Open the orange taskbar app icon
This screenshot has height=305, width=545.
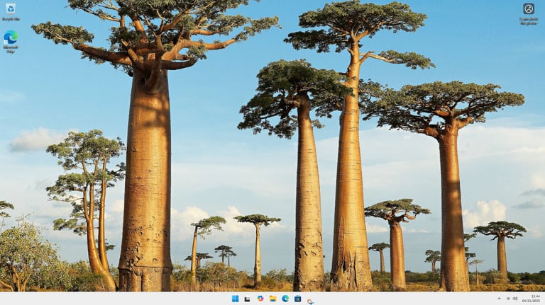tap(310, 301)
